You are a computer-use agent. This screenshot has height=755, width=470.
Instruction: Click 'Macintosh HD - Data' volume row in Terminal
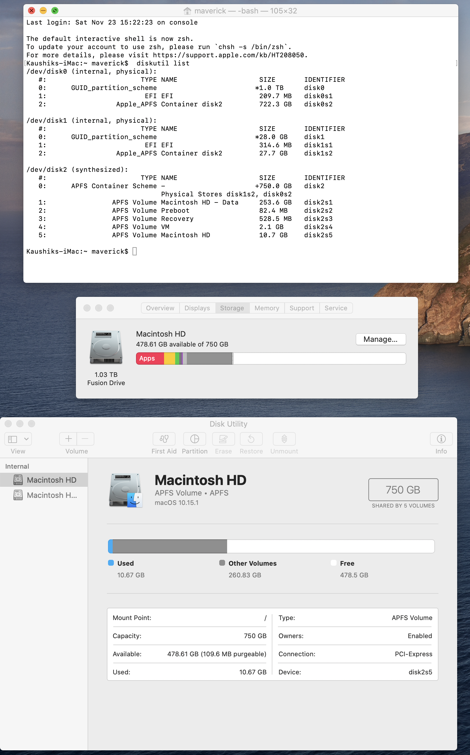click(186, 202)
